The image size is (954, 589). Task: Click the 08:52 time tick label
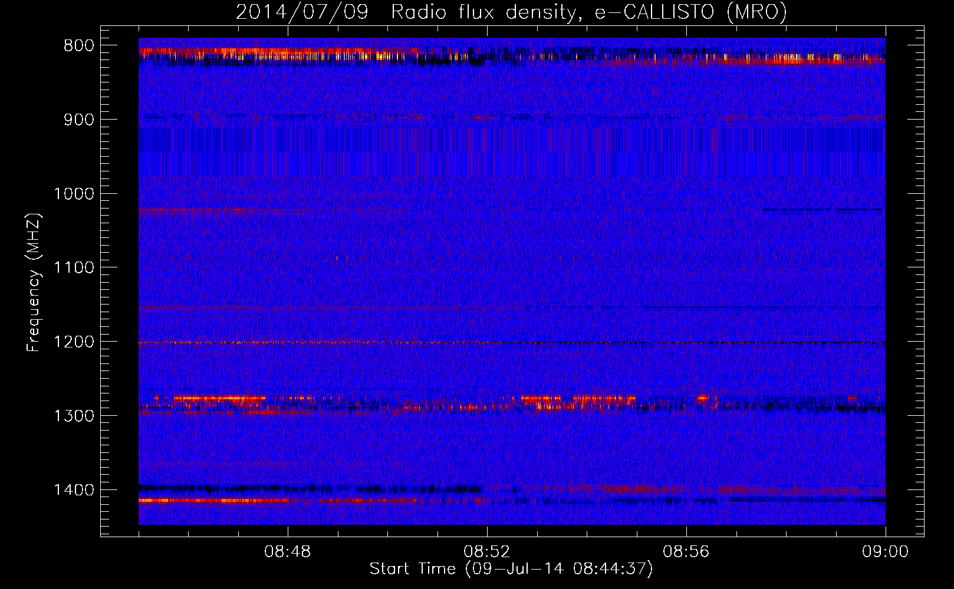pyautogui.click(x=487, y=552)
